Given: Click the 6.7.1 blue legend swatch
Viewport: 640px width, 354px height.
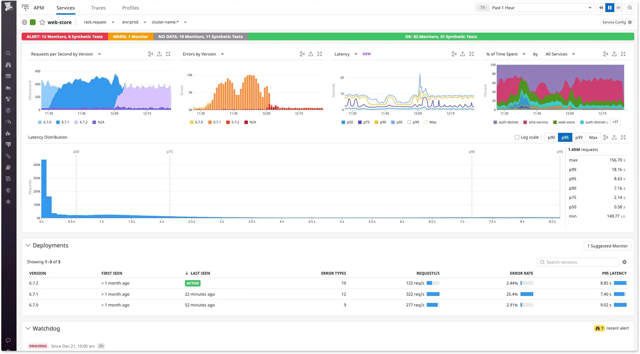Looking at the screenshot, I should (x=58, y=122).
